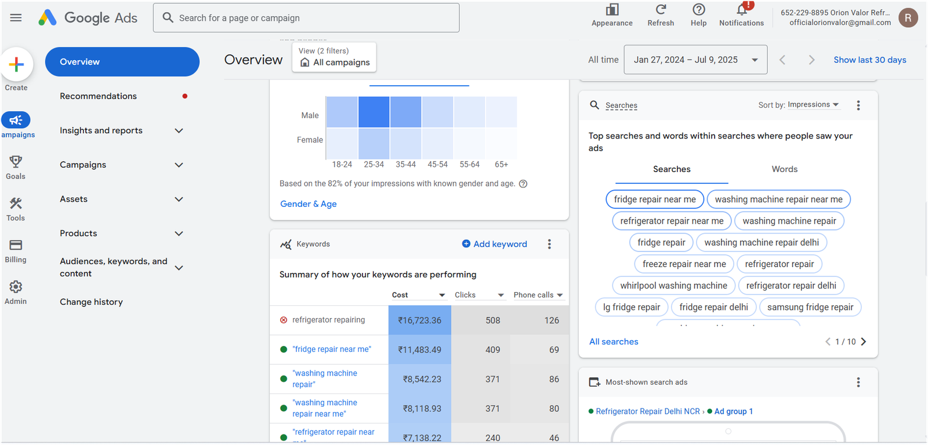928x445 pixels.
Task: Open Recommendations in the sidebar
Action: (98, 96)
